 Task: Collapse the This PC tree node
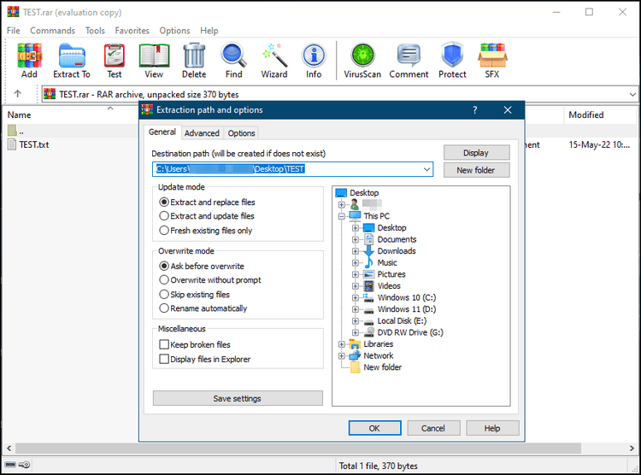tap(342, 216)
